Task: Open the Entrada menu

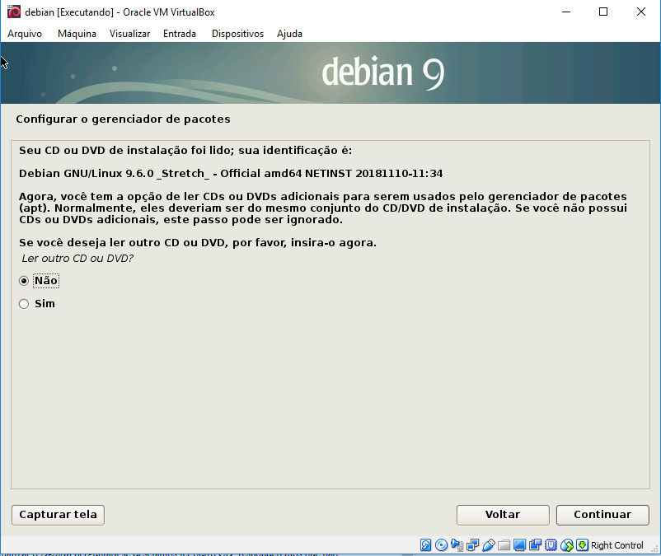Action: tap(180, 34)
